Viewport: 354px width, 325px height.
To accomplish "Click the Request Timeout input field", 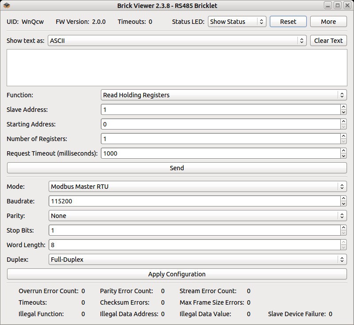I will [x=220, y=153].
